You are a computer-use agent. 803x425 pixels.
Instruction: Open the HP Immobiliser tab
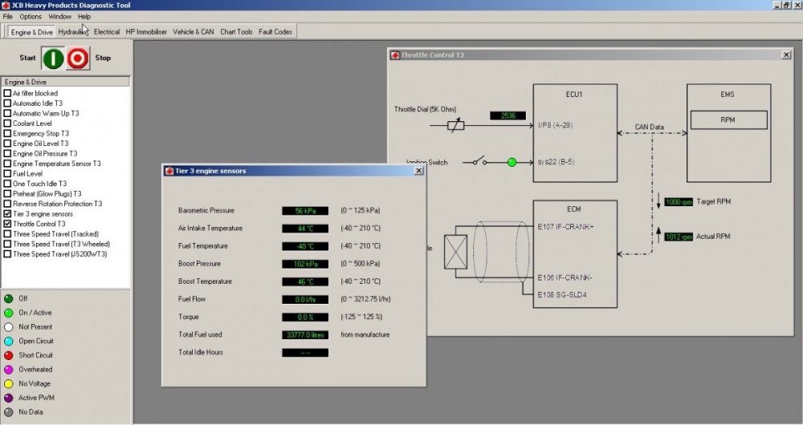pos(146,32)
